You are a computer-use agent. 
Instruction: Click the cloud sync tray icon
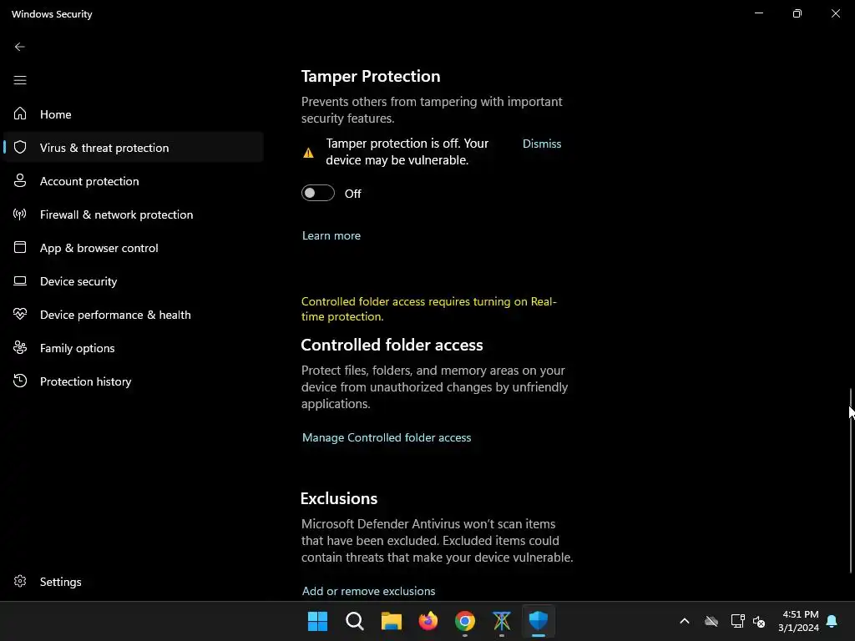pyautogui.click(x=711, y=621)
